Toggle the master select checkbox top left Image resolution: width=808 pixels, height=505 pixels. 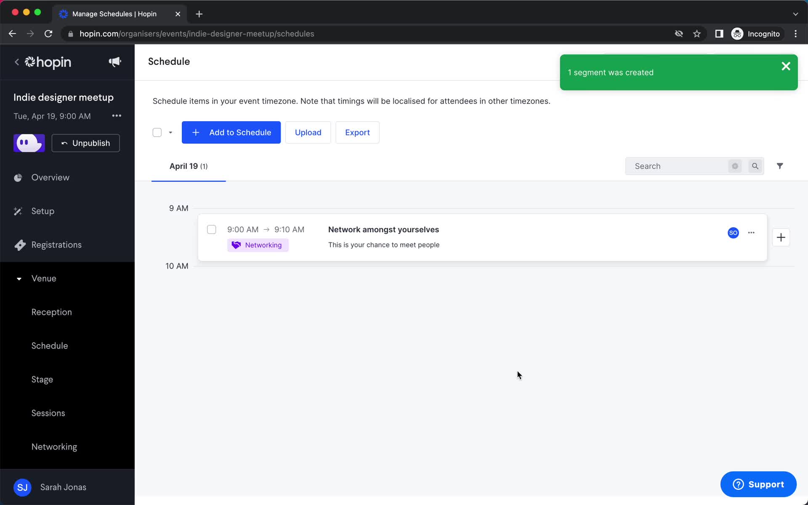[157, 133]
